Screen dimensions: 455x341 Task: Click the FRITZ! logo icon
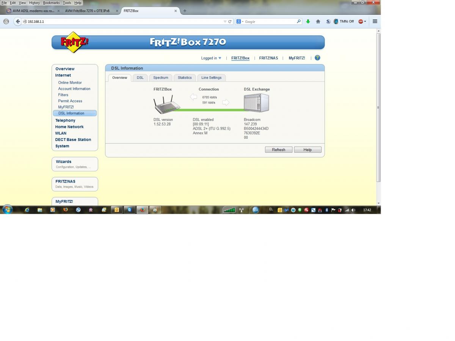coord(74,42)
